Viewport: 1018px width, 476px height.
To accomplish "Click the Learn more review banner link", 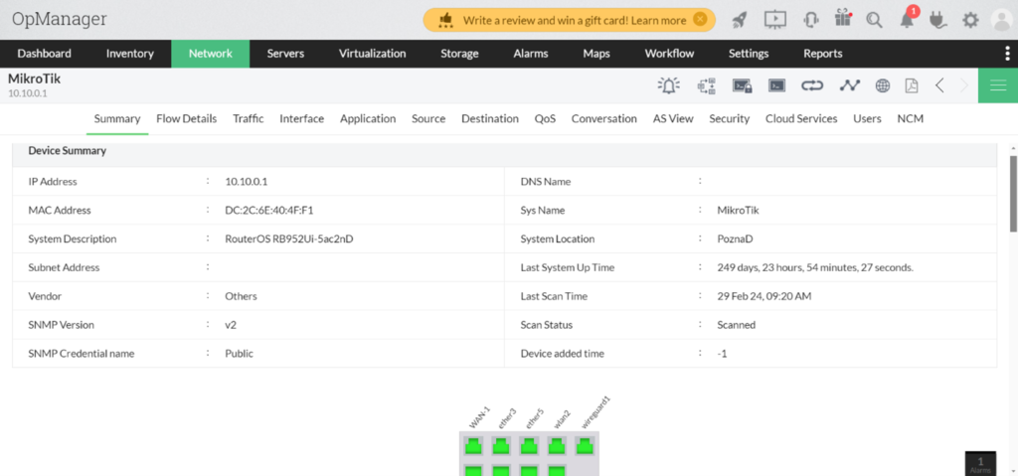I will pyautogui.click(x=659, y=20).
